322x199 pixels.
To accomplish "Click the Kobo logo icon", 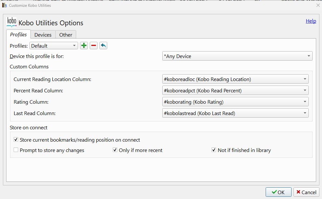I will 11,22.
